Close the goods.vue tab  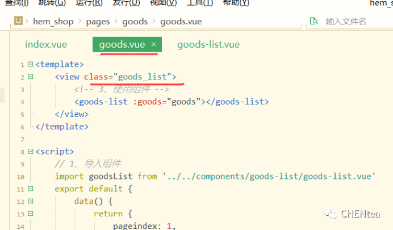coord(154,44)
